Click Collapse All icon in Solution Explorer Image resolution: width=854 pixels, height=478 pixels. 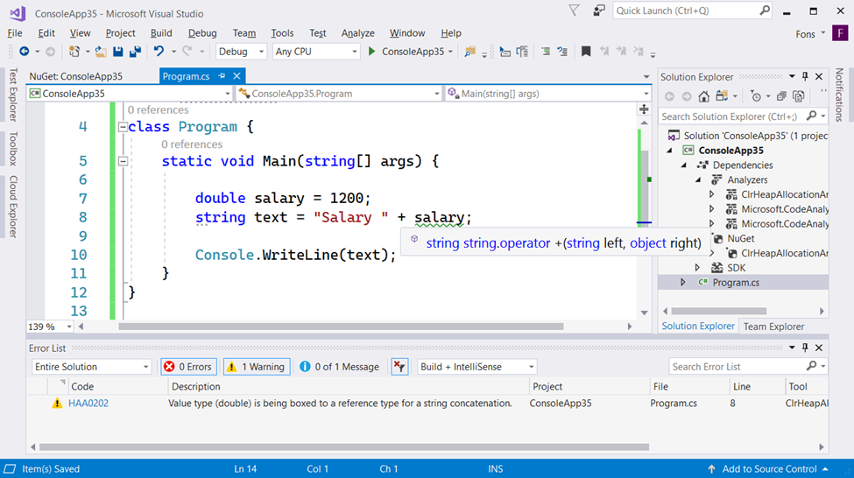click(x=781, y=96)
